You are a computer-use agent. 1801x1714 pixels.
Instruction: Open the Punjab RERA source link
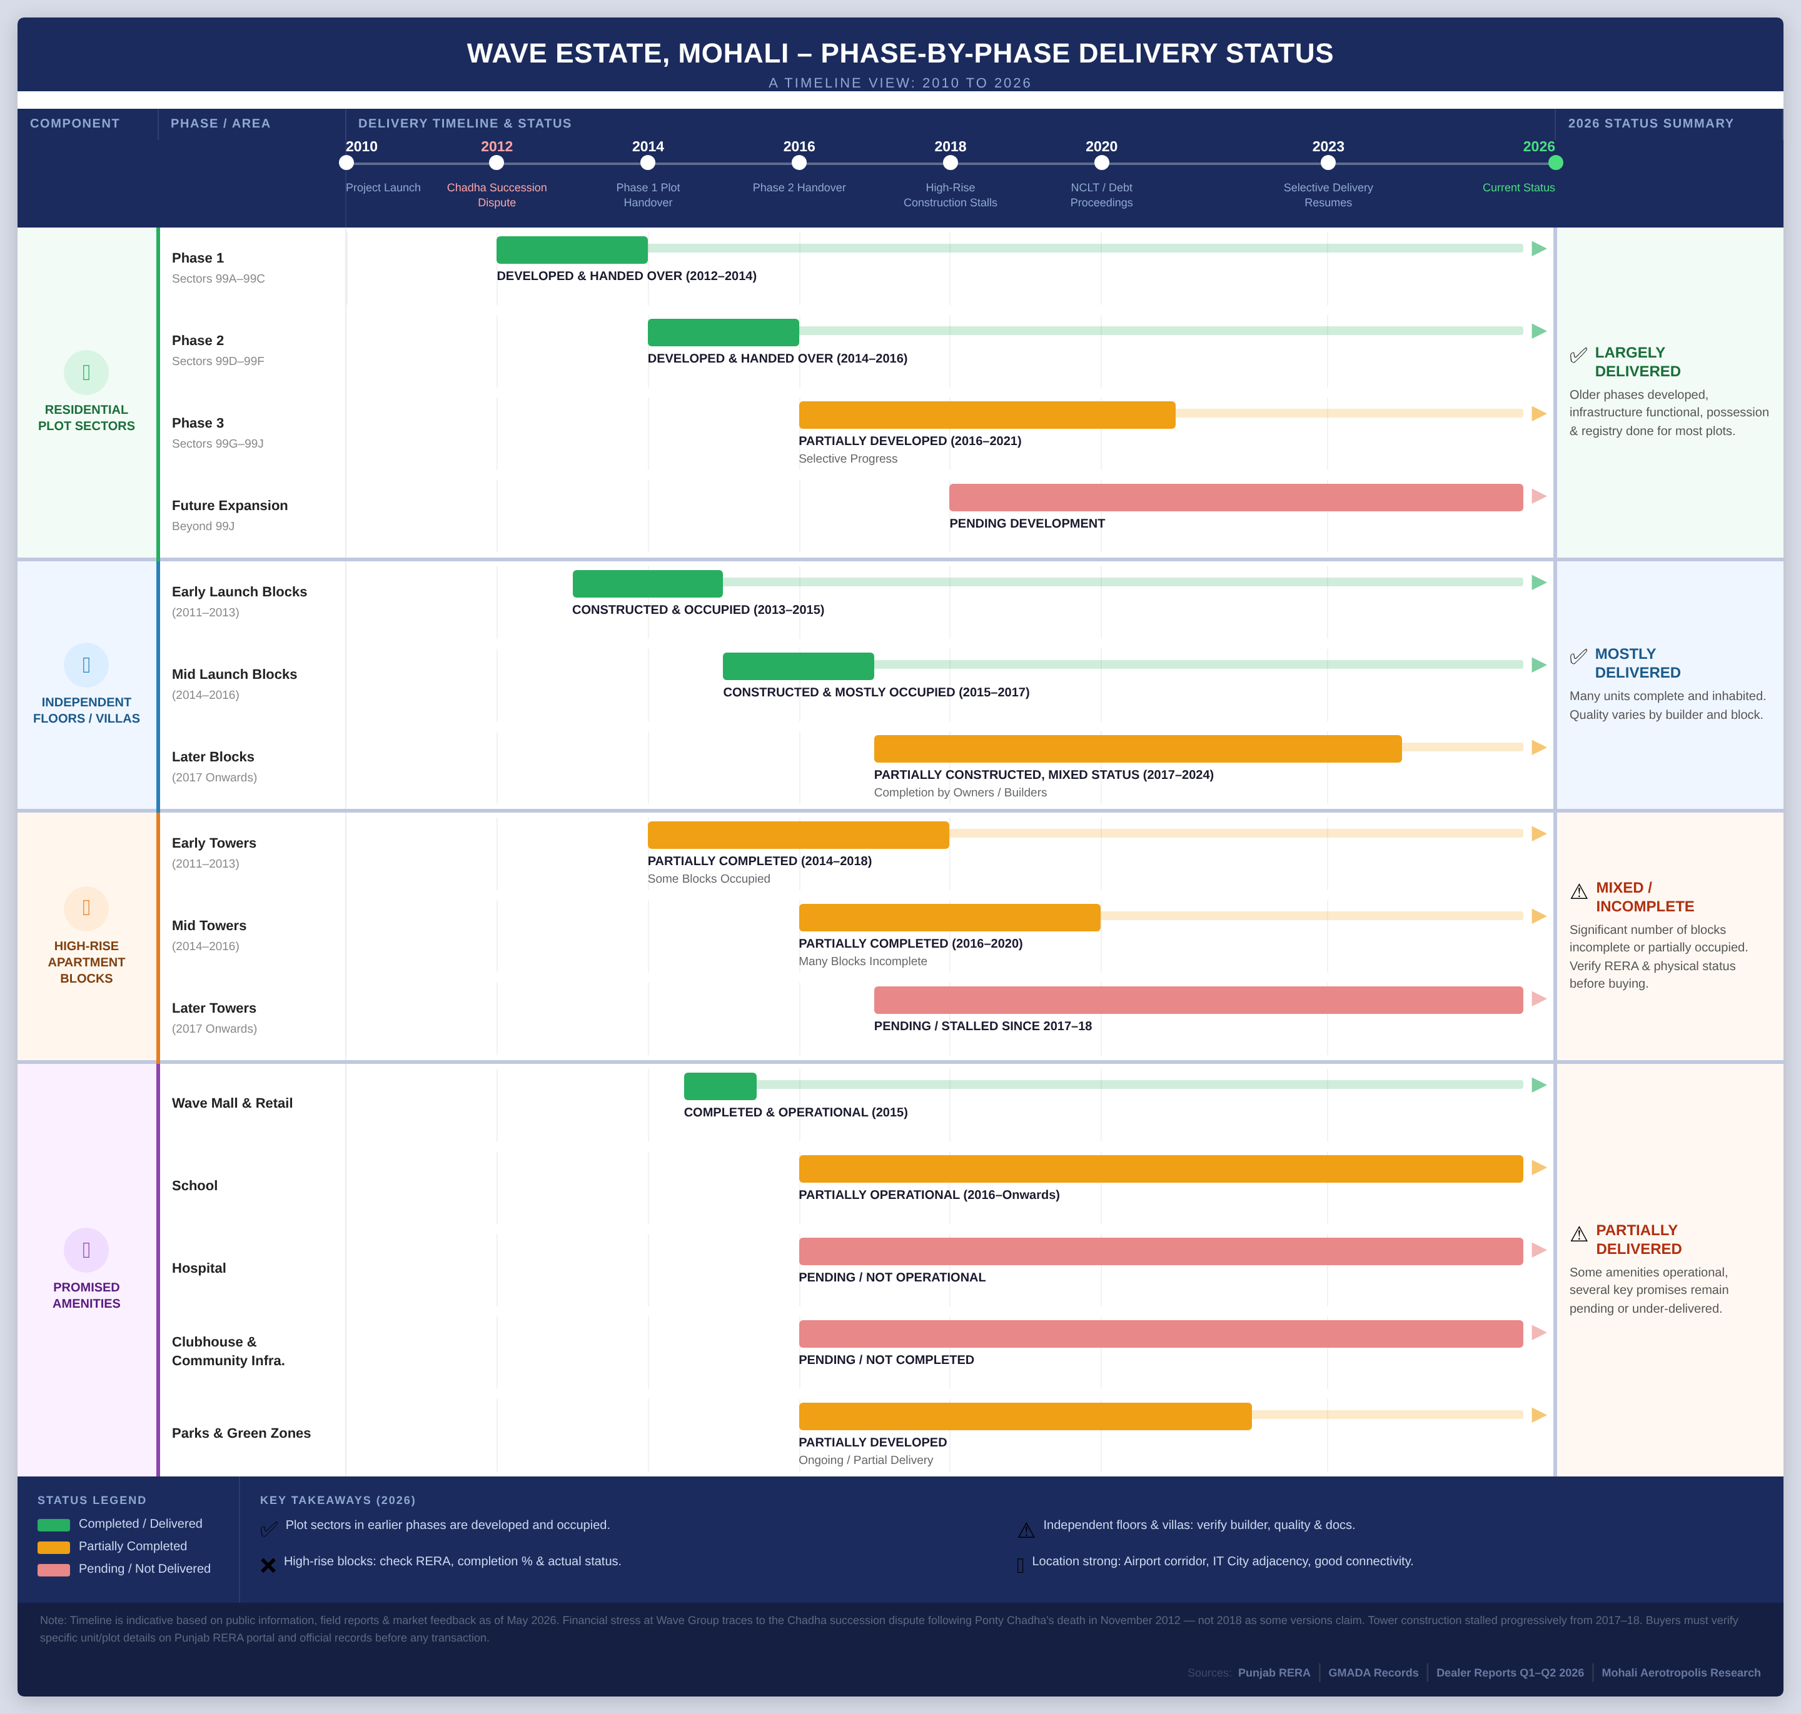tap(1273, 1673)
